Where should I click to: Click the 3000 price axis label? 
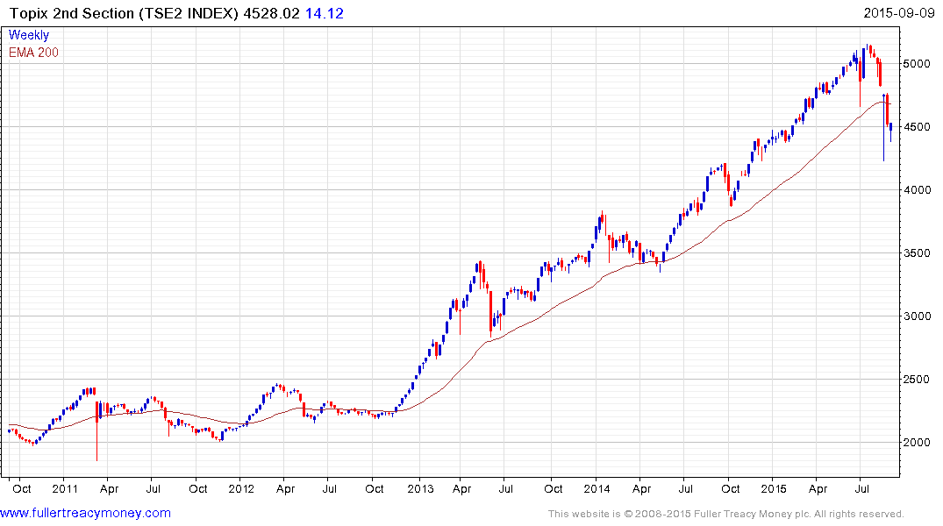918,316
